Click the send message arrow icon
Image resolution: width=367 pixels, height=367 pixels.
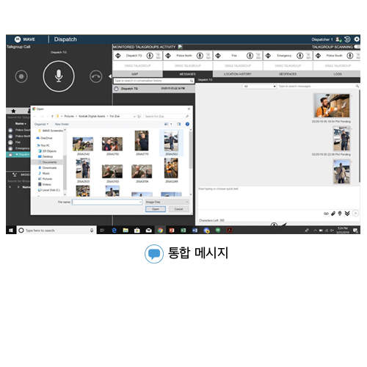click(355, 214)
